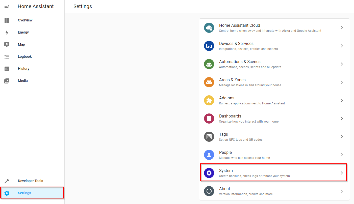Expand Home Assistant Cloud row chevron
Image resolution: width=354 pixels, height=204 pixels.
pos(342,28)
